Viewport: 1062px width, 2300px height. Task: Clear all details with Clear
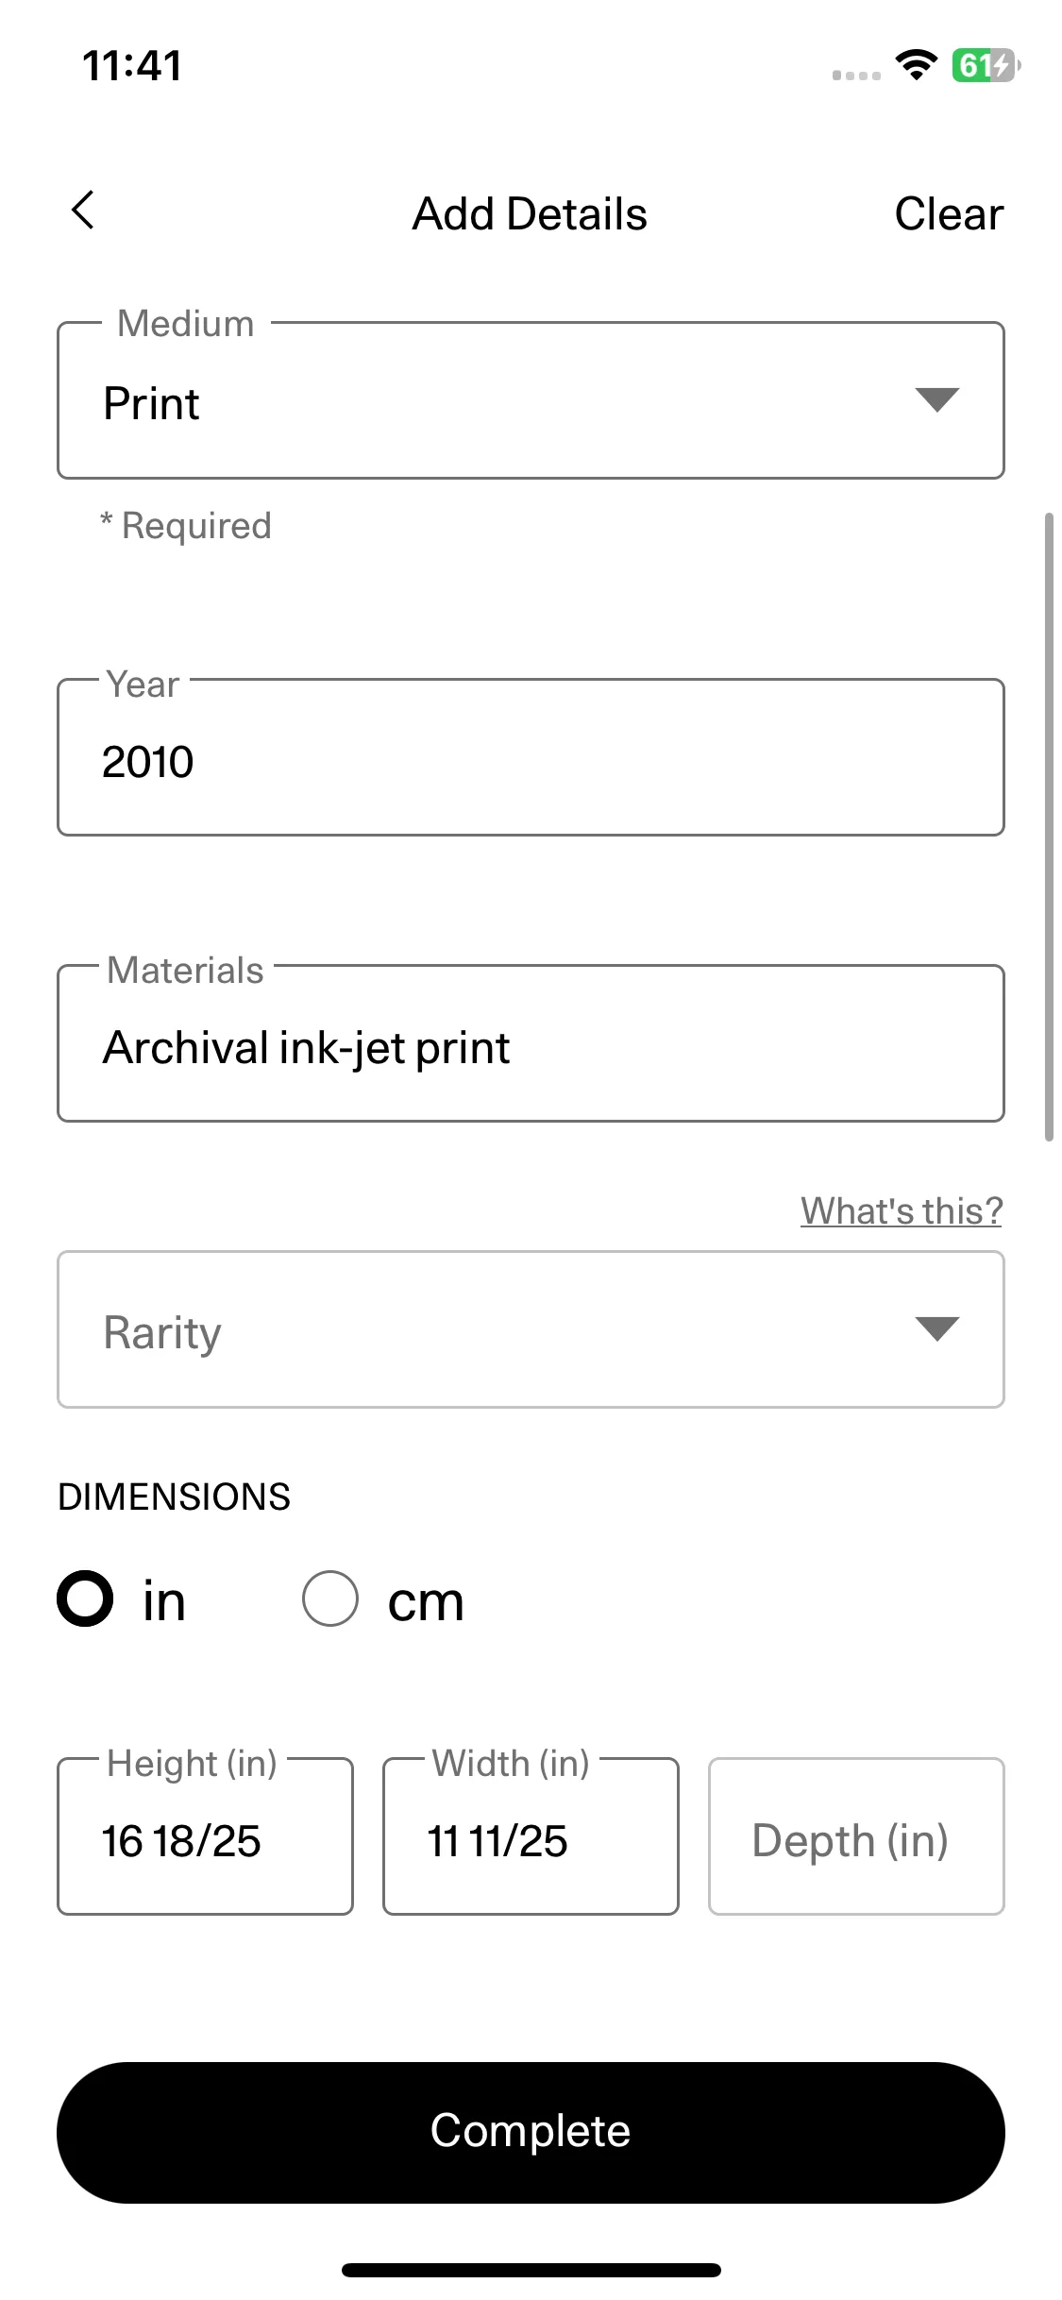coord(949,213)
